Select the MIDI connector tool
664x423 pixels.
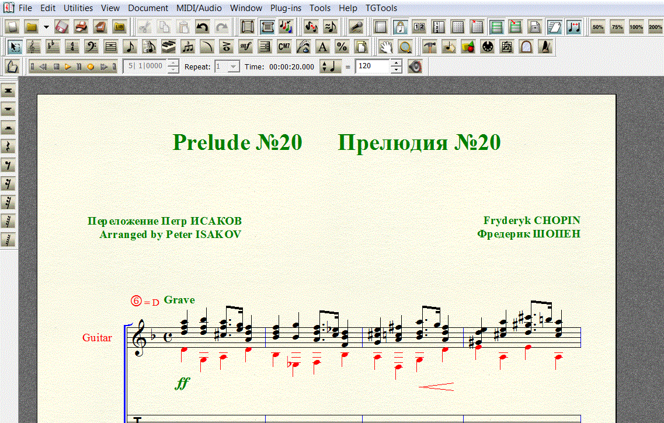pyautogui.click(x=488, y=47)
